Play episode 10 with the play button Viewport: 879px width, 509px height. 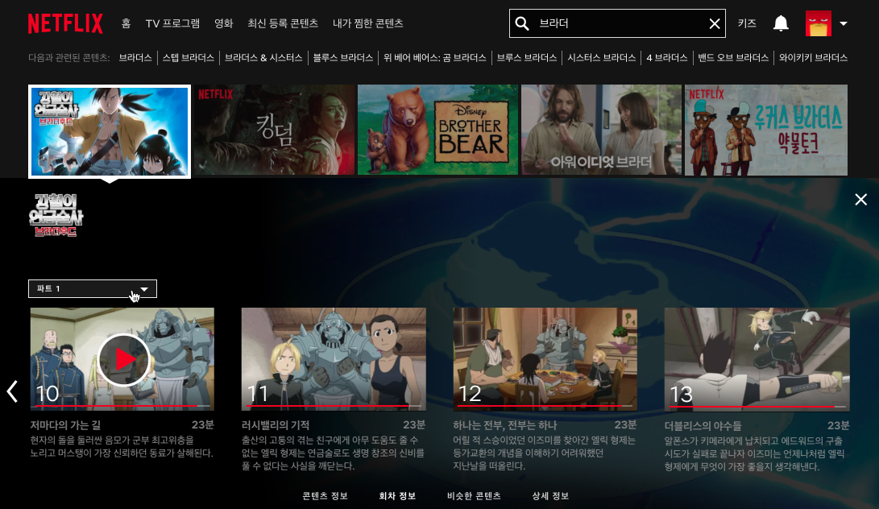coord(123,359)
